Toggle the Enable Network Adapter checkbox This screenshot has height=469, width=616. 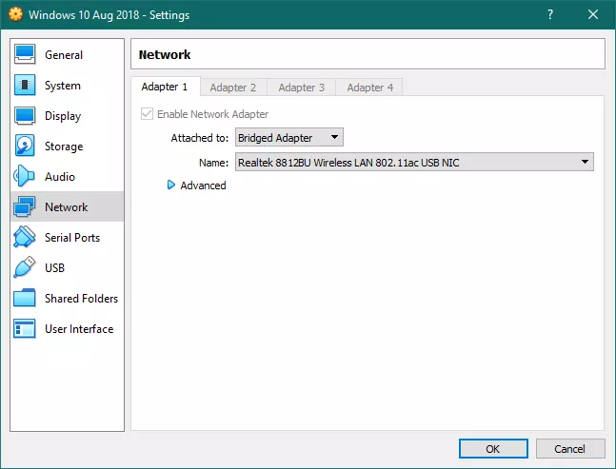[147, 114]
